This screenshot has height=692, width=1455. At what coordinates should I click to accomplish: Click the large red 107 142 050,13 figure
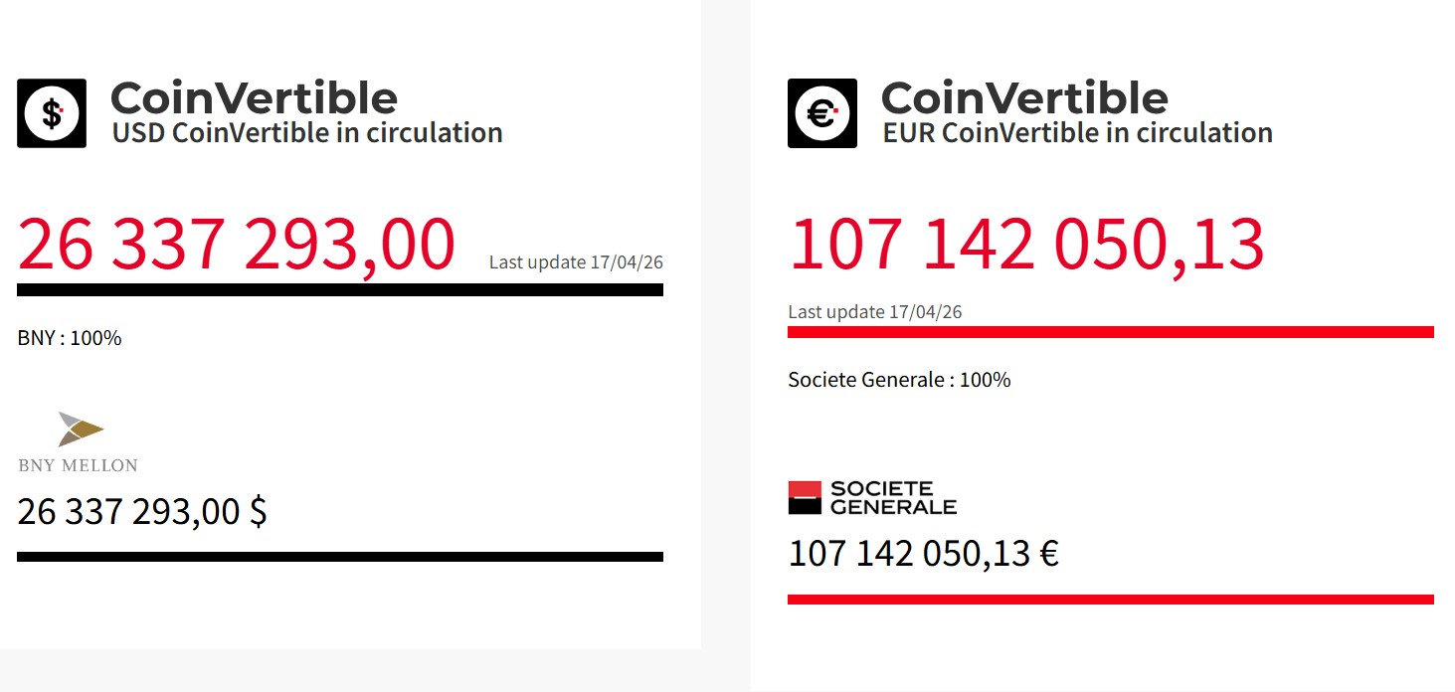1026,245
